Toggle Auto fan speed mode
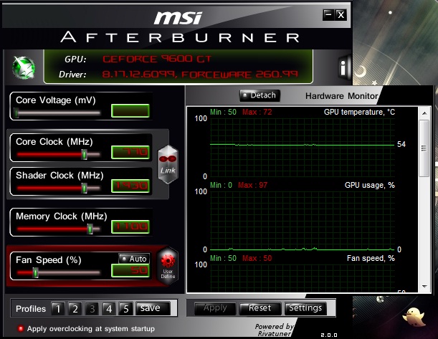 pyautogui.click(x=134, y=259)
